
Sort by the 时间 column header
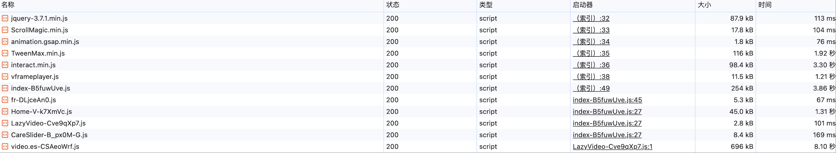(765, 5)
